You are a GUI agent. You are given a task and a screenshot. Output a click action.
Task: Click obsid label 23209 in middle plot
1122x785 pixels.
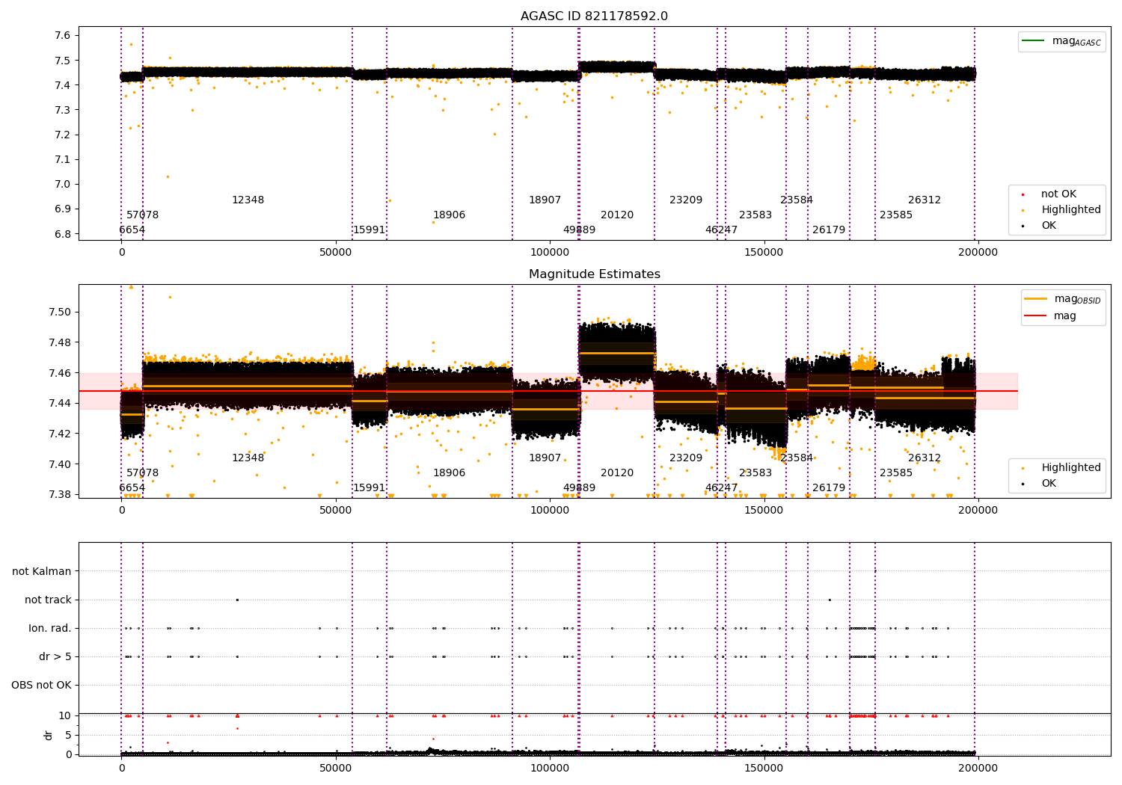686,458
